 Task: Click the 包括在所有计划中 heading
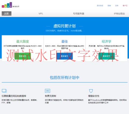click(x=64, y=78)
